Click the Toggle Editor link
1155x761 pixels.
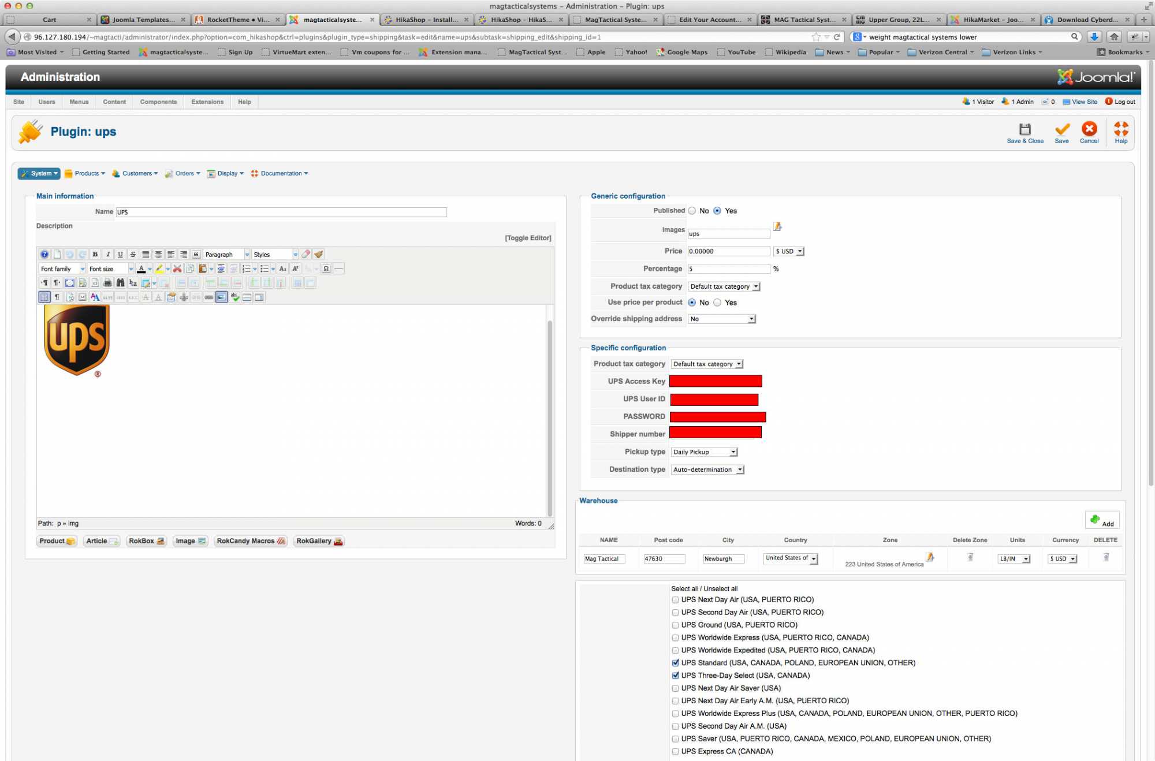tap(528, 238)
